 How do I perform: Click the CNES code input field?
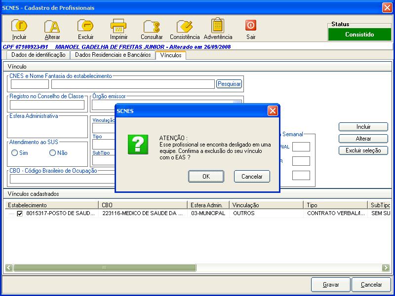[30, 84]
